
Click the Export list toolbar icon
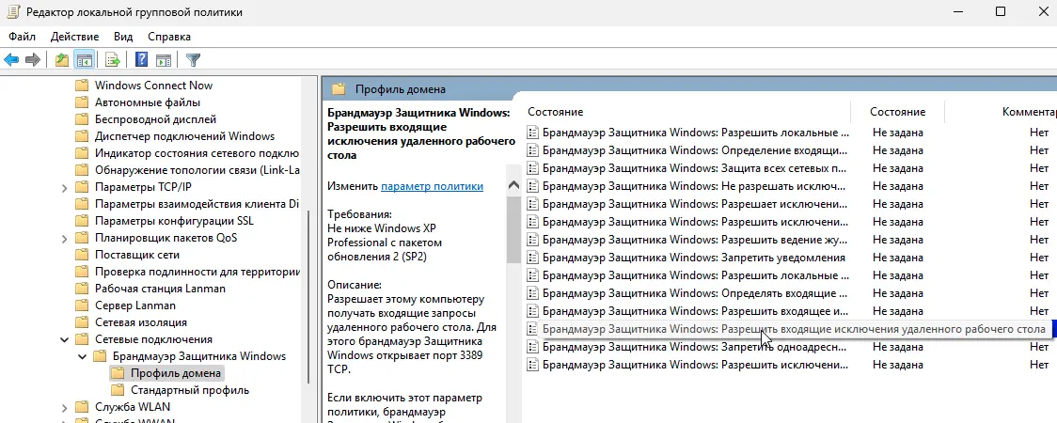[113, 60]
